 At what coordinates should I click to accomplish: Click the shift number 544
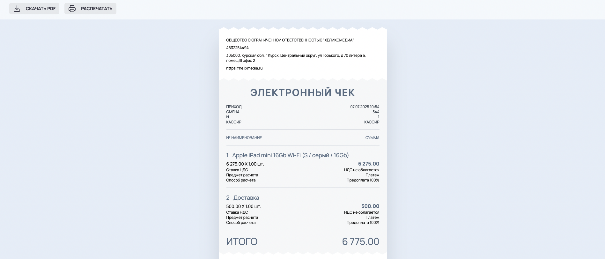pos(376,112)
